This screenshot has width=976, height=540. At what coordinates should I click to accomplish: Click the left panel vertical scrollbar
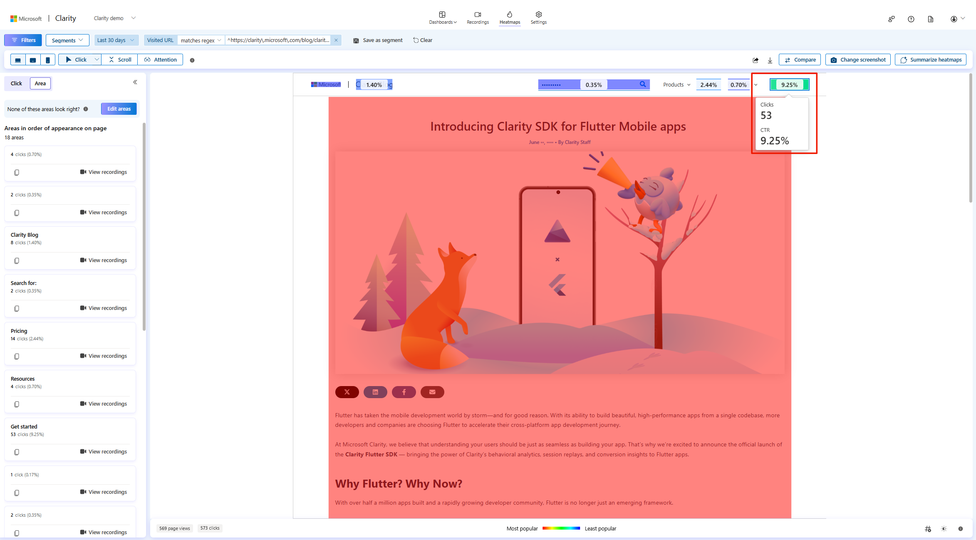tap(144, 226)
